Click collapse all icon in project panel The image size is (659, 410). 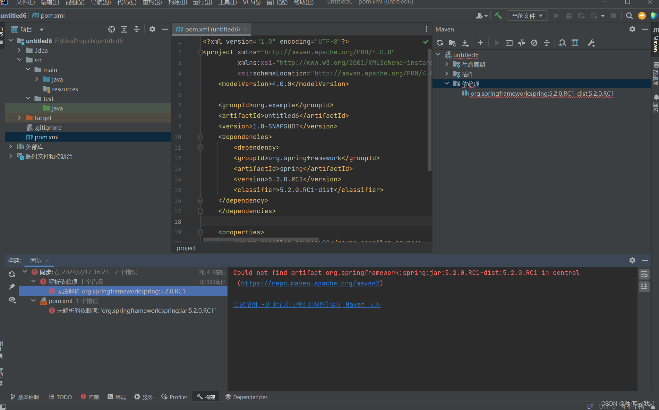pos(137,29)
